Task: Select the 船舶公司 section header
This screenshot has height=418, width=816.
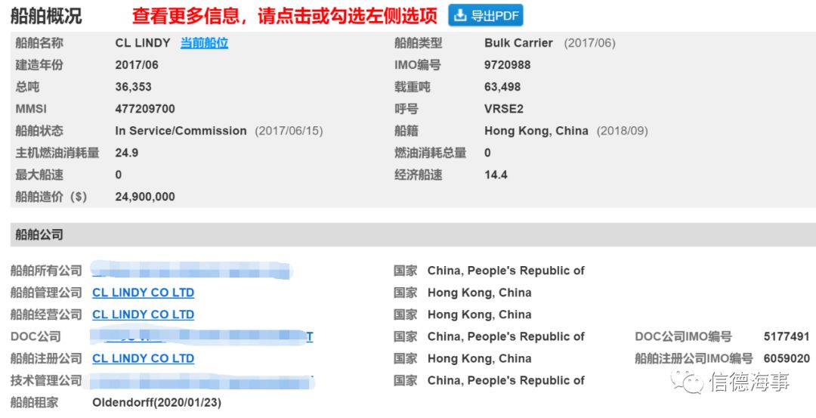Action: pyautogui.click(x=413, y=234)
